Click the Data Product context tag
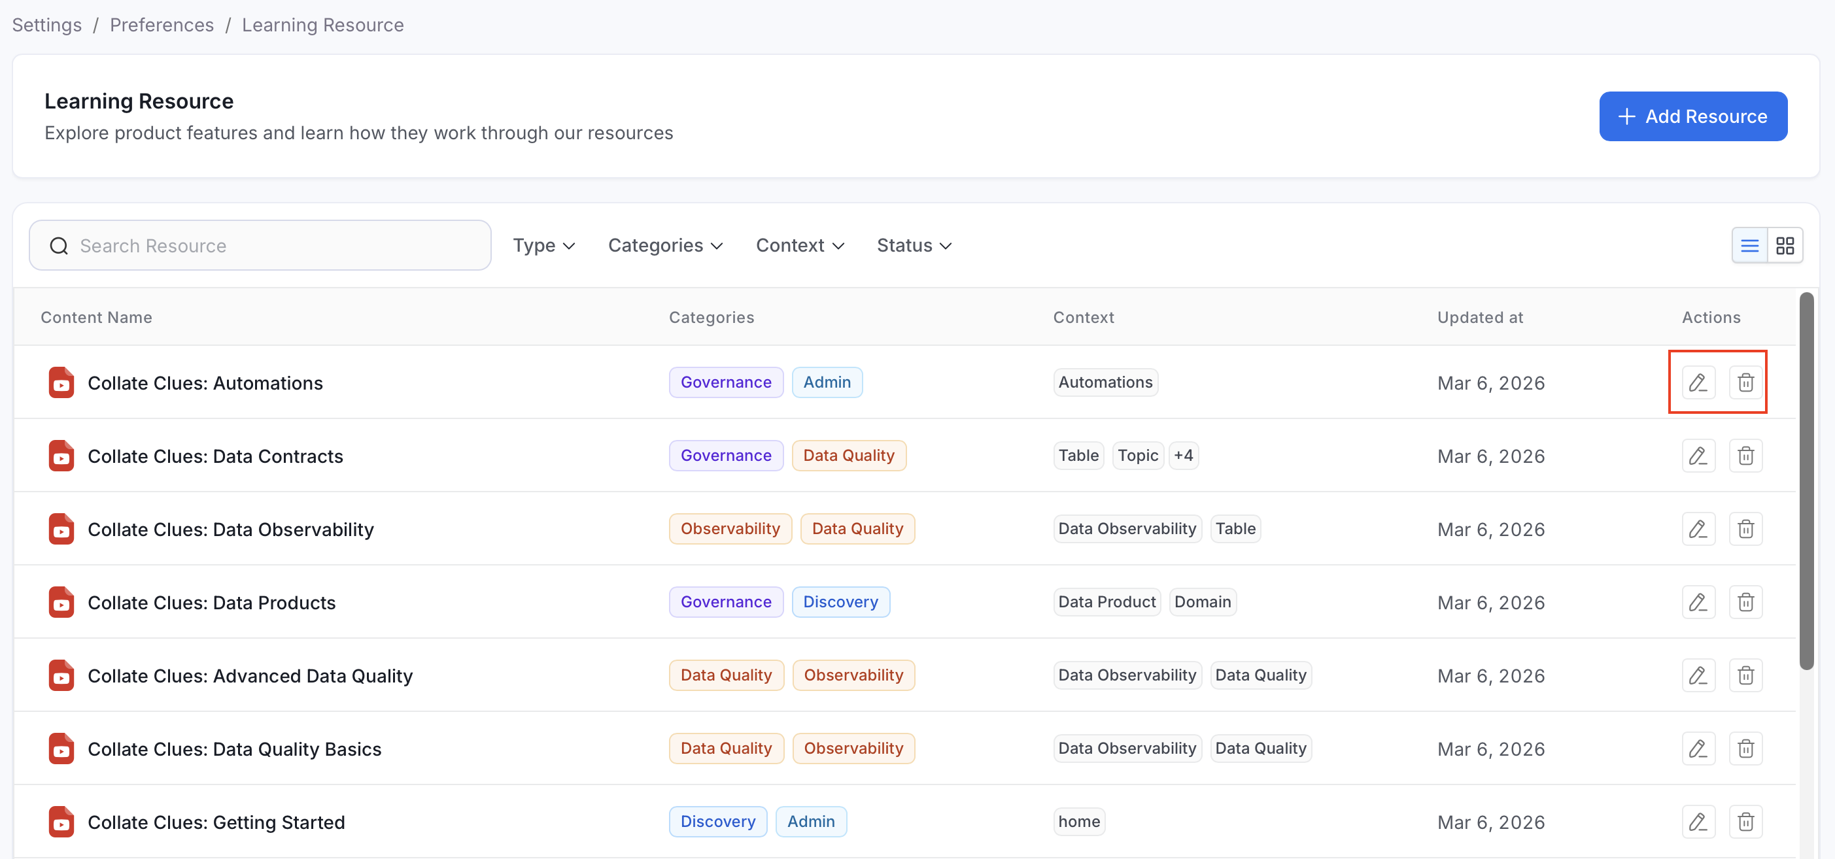 click(1106, 602)
